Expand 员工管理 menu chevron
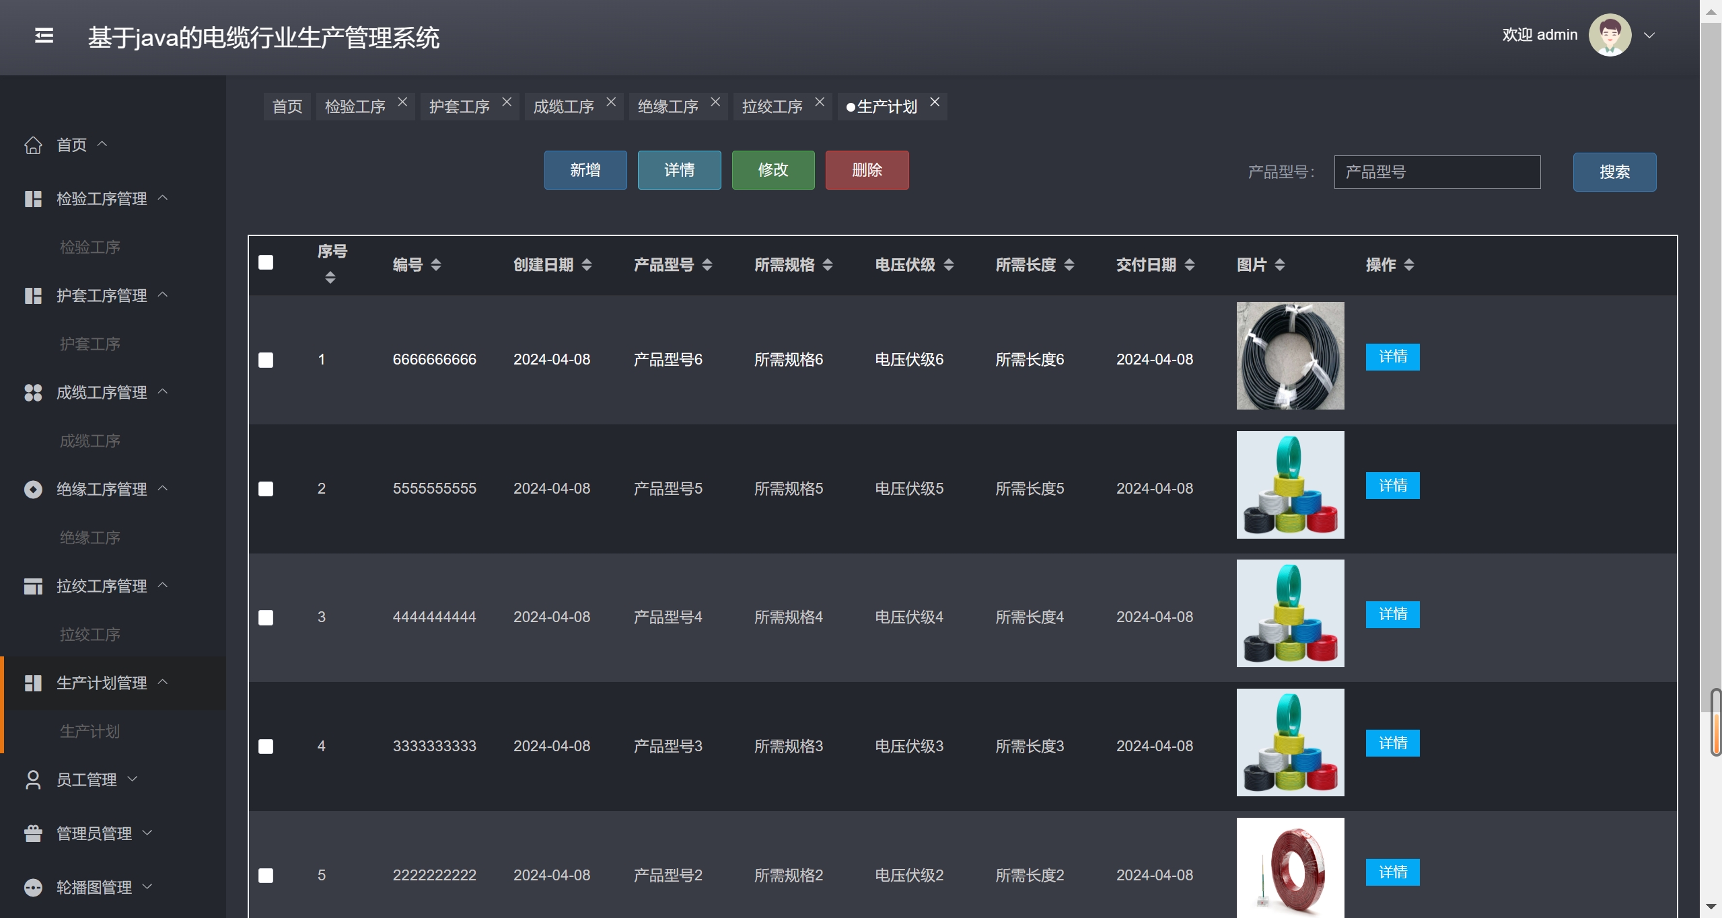The height and width of the screenshot is (918, 1722). [133, 779]
